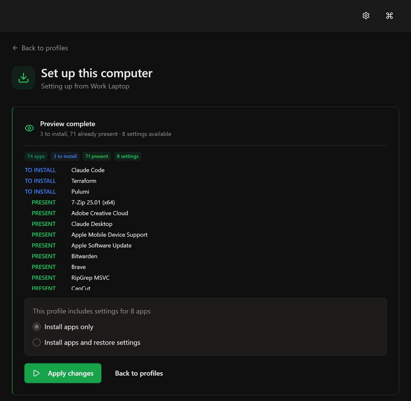Select 7-Zip 25.01 (x64) row

tap(206, 202)
